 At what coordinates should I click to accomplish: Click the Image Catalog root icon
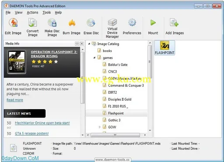94,44
